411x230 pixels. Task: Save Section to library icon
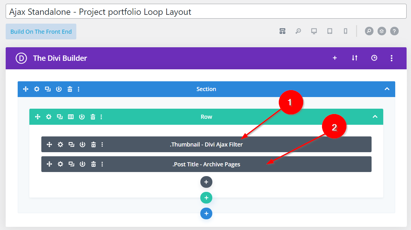[59, 89]
